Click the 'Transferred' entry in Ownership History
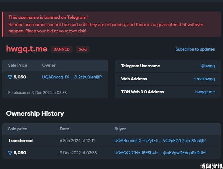The width and height of the screenshot is (223, 169). coord(20,141)
